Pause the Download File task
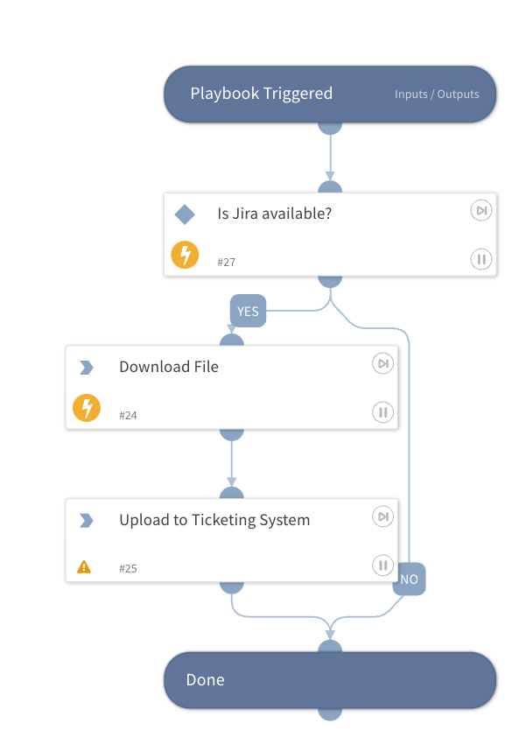The height and width of the screenshot is (730, 505). [x=383, y=412]
